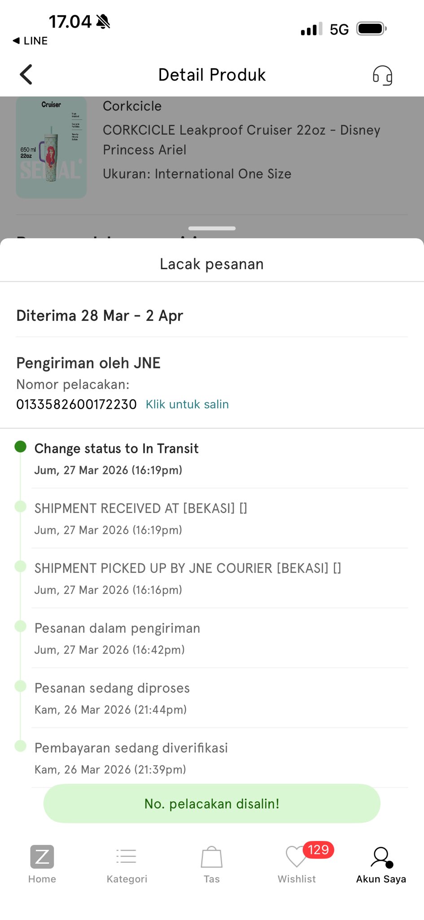Tap the battery status icon

pos(371,29)
